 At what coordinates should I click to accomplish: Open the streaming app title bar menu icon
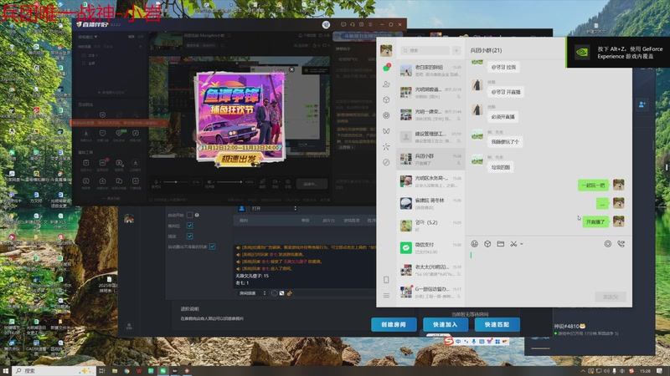tap(370, 25)
